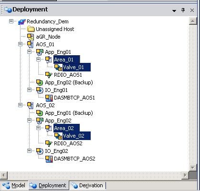Click the aGR_Node platform icon
This screenshot has height=191, width=200.
coord(31,37)
